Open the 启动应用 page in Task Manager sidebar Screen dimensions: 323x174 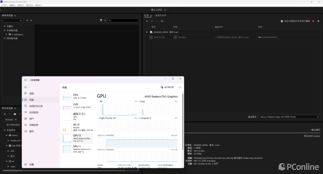point(34,112)
